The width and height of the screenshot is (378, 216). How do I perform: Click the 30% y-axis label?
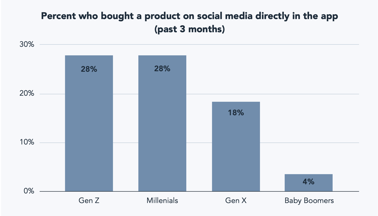[x=27, y=45]
